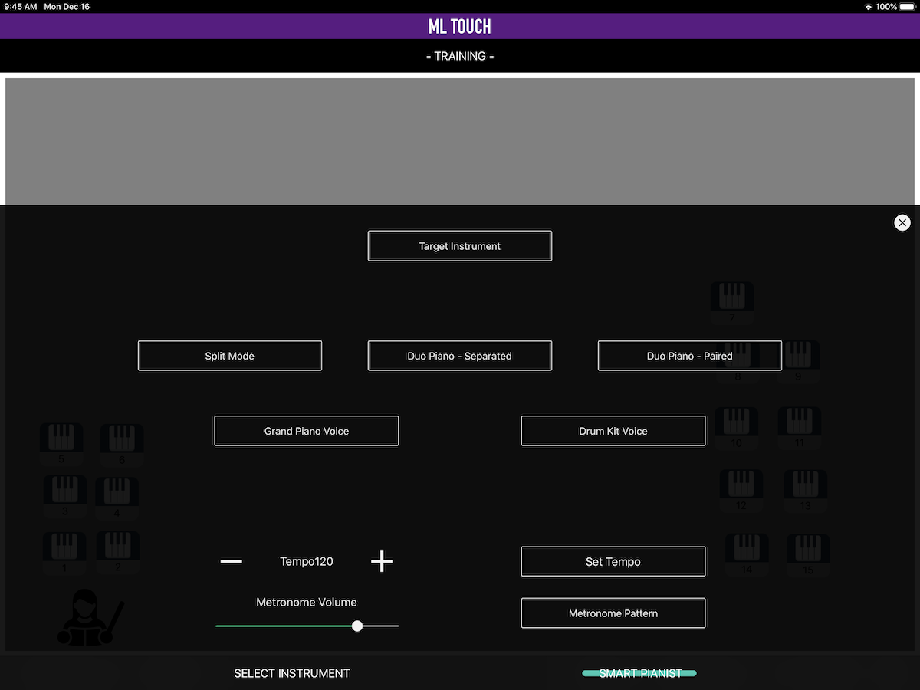Choose Duo Piano - Separated mode
Screen dimensions: 920x690
tap(460, 356)
